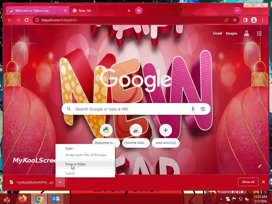Bookmark this tab with the star icon
Image resolution: width=272 pixels, height=204 pixels.
tap(235, 20)
